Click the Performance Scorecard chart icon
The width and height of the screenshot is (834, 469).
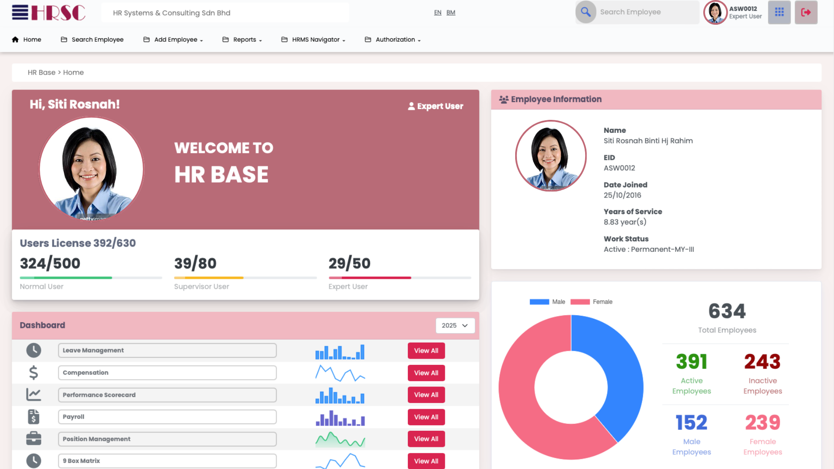point(33,395)
